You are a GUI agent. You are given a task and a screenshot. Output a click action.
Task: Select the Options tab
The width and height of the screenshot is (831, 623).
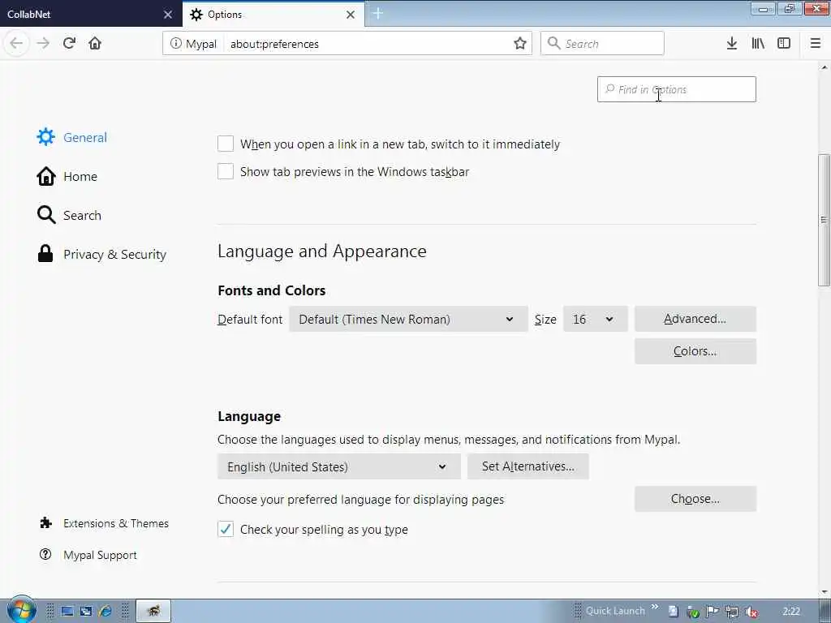tap(273, 15)
